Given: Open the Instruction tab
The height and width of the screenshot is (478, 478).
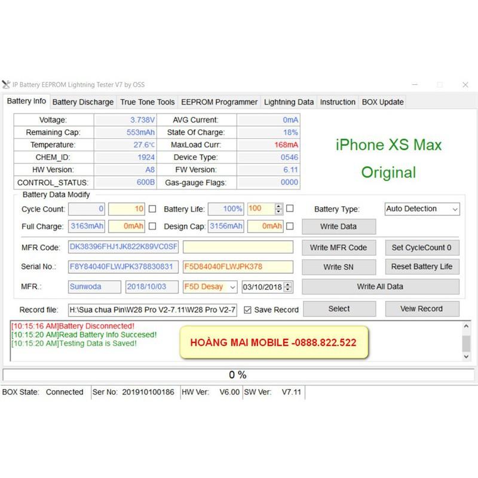Looking at the screenshot, I should (338, 102).
